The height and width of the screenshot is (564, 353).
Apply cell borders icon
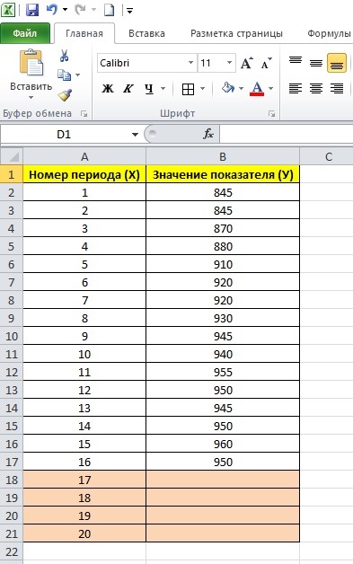[189, 89]
